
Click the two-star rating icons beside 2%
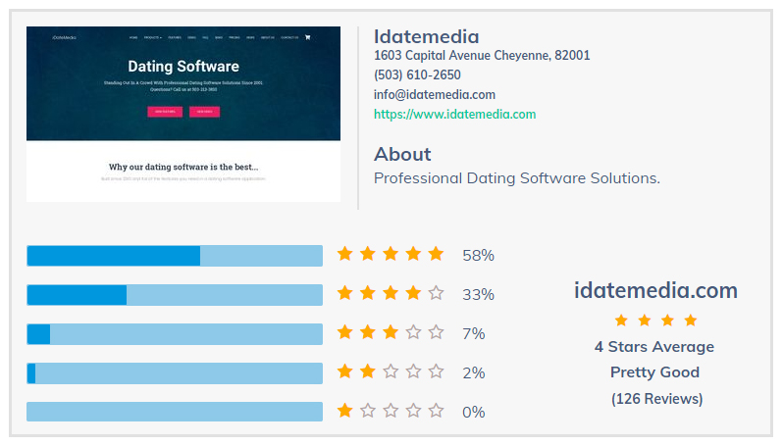[391, 371]
